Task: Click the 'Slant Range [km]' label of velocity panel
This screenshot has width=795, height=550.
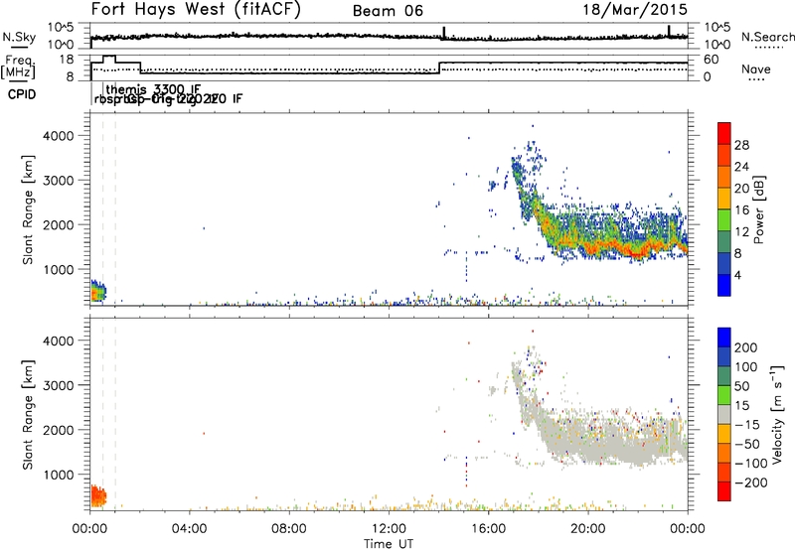Action: (28, 415)
